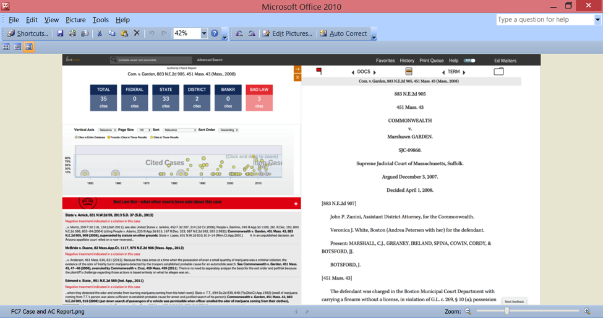
Task: Open the File menu
Action: (x=14, y=20)
